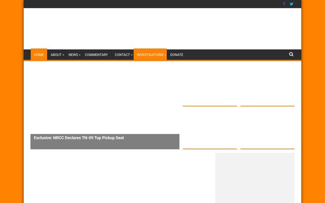Open the Contact menu
The width and height of the screenshot is (325, 203).
122,55
